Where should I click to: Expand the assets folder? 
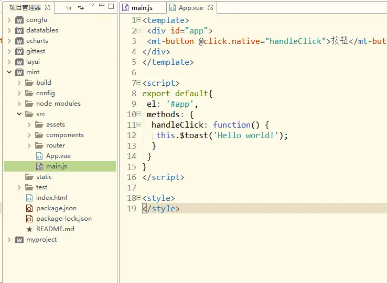pyautogui.click(x=29, y=124)
